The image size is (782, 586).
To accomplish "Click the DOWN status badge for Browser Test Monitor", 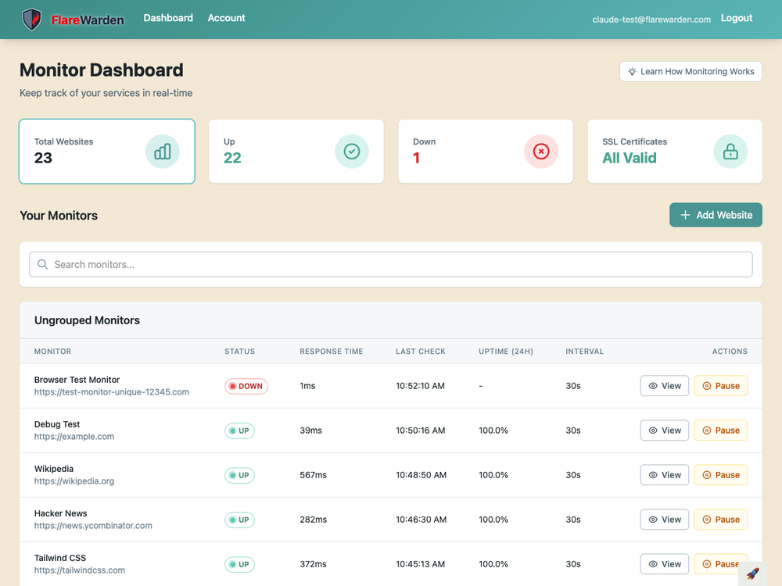I will (246, 385).
